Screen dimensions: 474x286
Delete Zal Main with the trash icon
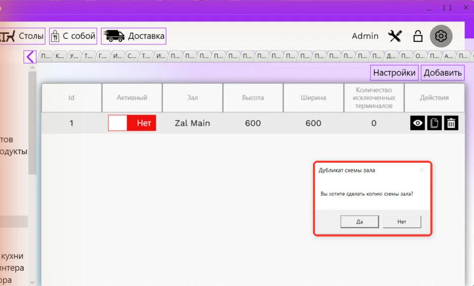pos(451,123)
